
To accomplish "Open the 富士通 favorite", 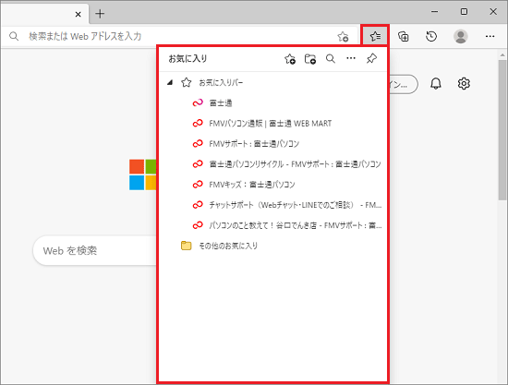I will (273, 103).
